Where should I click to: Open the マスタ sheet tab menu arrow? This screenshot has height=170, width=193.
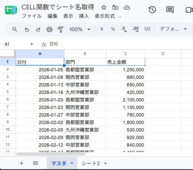tap(72, 163)
